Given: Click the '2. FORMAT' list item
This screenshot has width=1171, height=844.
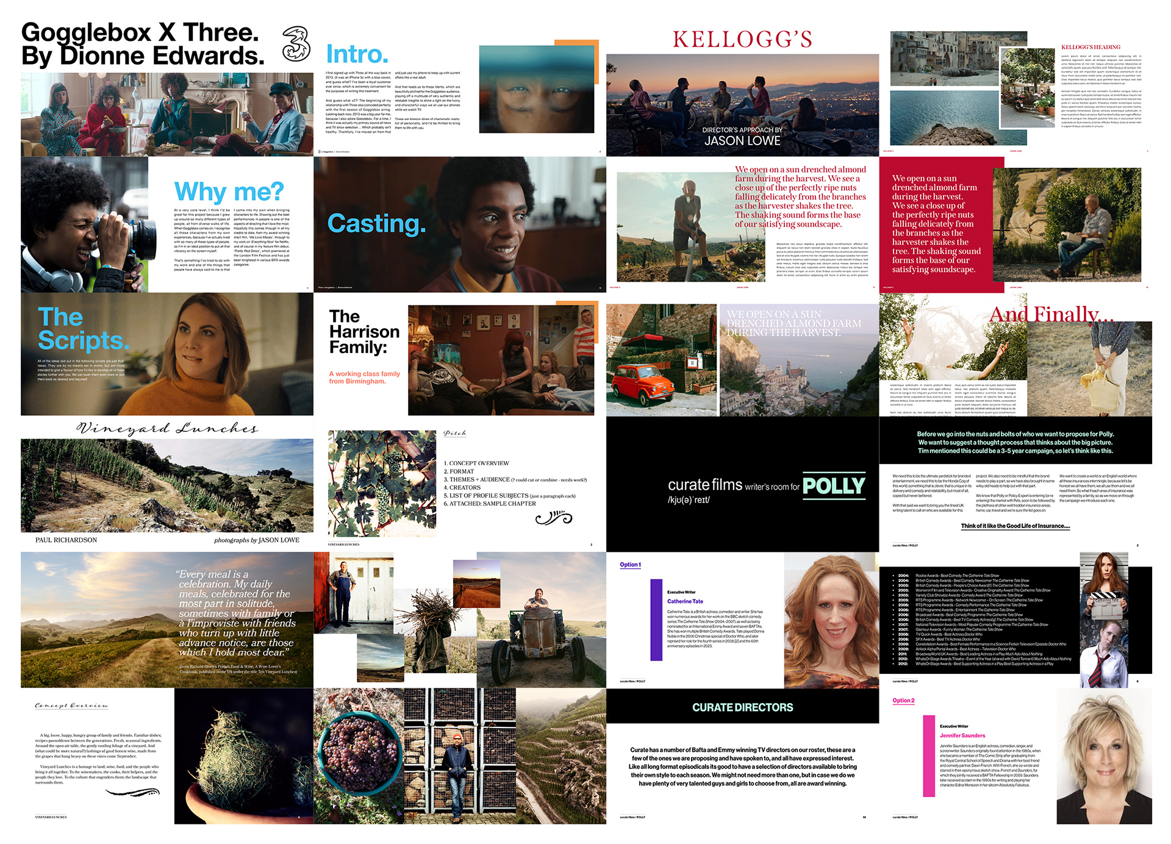Looking at the screenshot, I should point(459,471).
